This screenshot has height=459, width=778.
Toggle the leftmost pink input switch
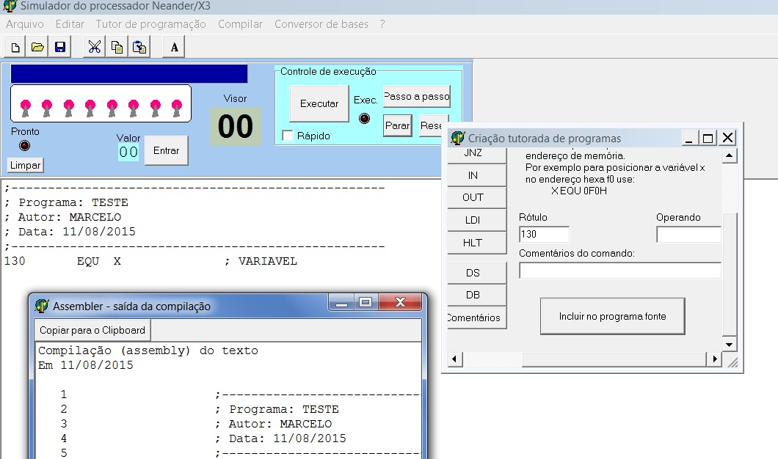25,108
